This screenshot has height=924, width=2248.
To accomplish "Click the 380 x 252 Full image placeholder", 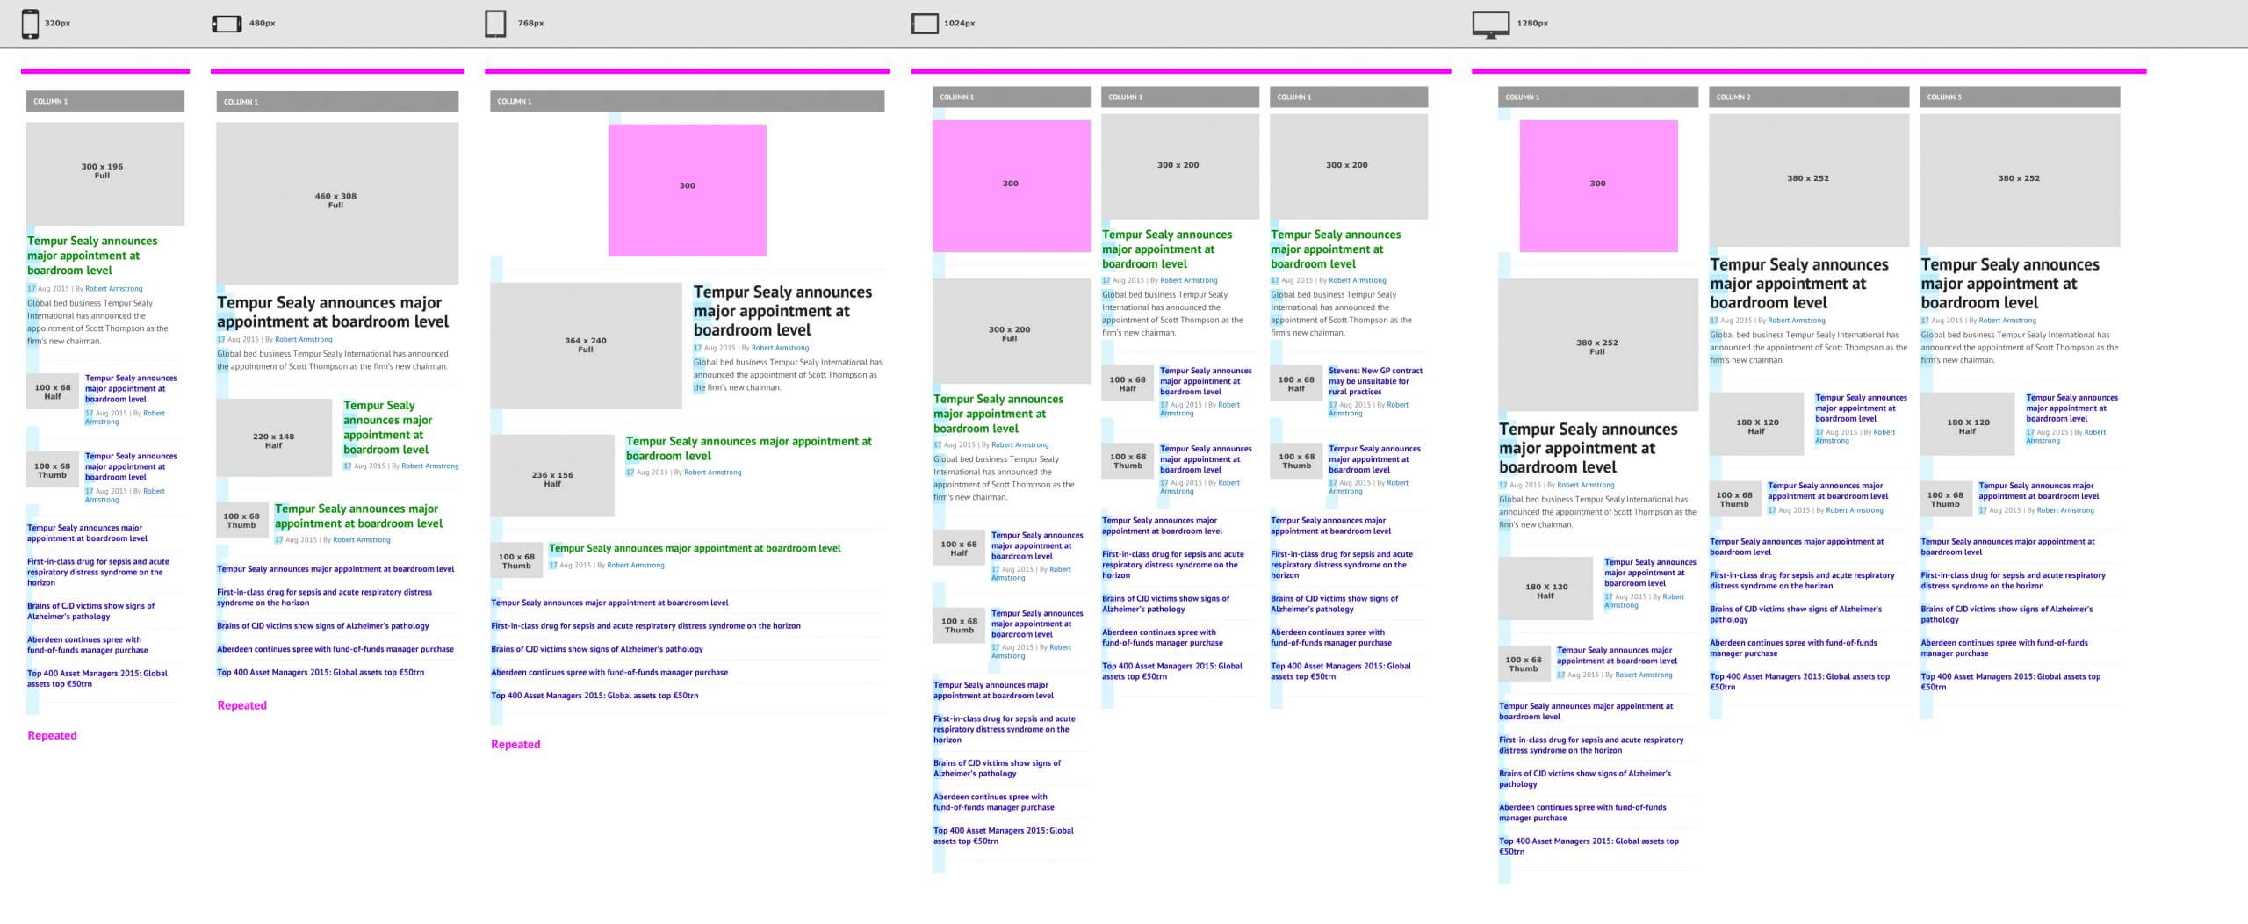I will pyautogui.click(x=1597, y=345).
